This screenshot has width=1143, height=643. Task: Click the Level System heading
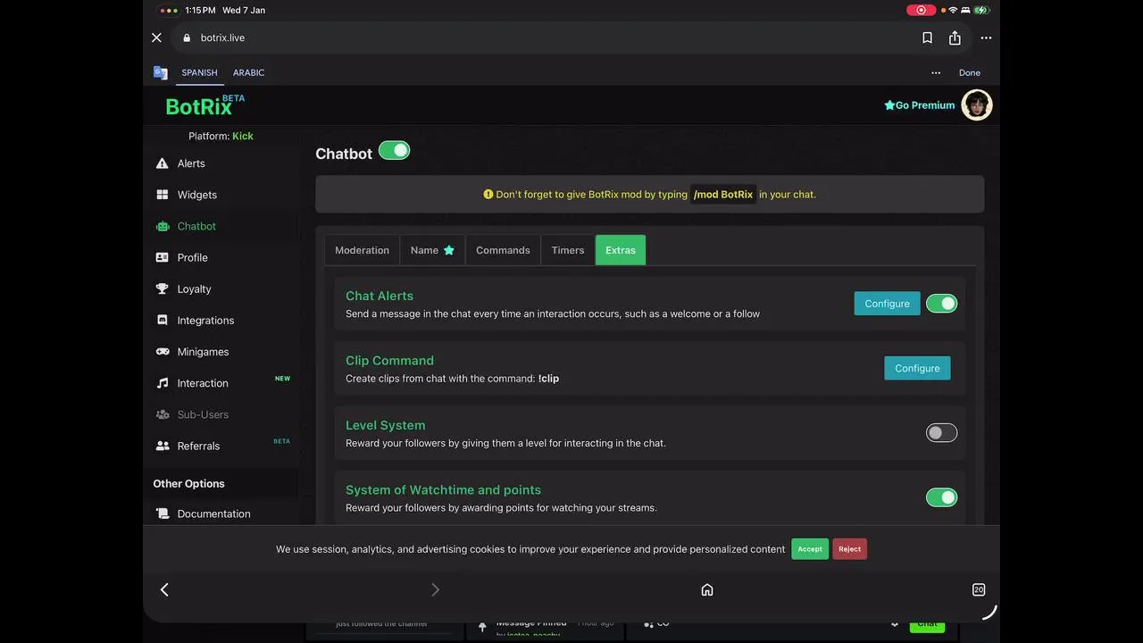(x=386, y=425)
